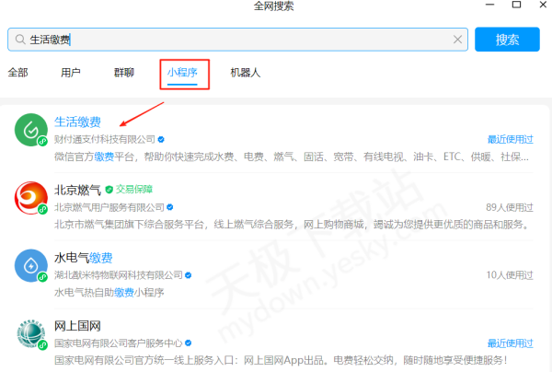Screen dimensions: 552x372
Task: Click the 89人使用过 usage count
Action: click(x=510, y=207)
